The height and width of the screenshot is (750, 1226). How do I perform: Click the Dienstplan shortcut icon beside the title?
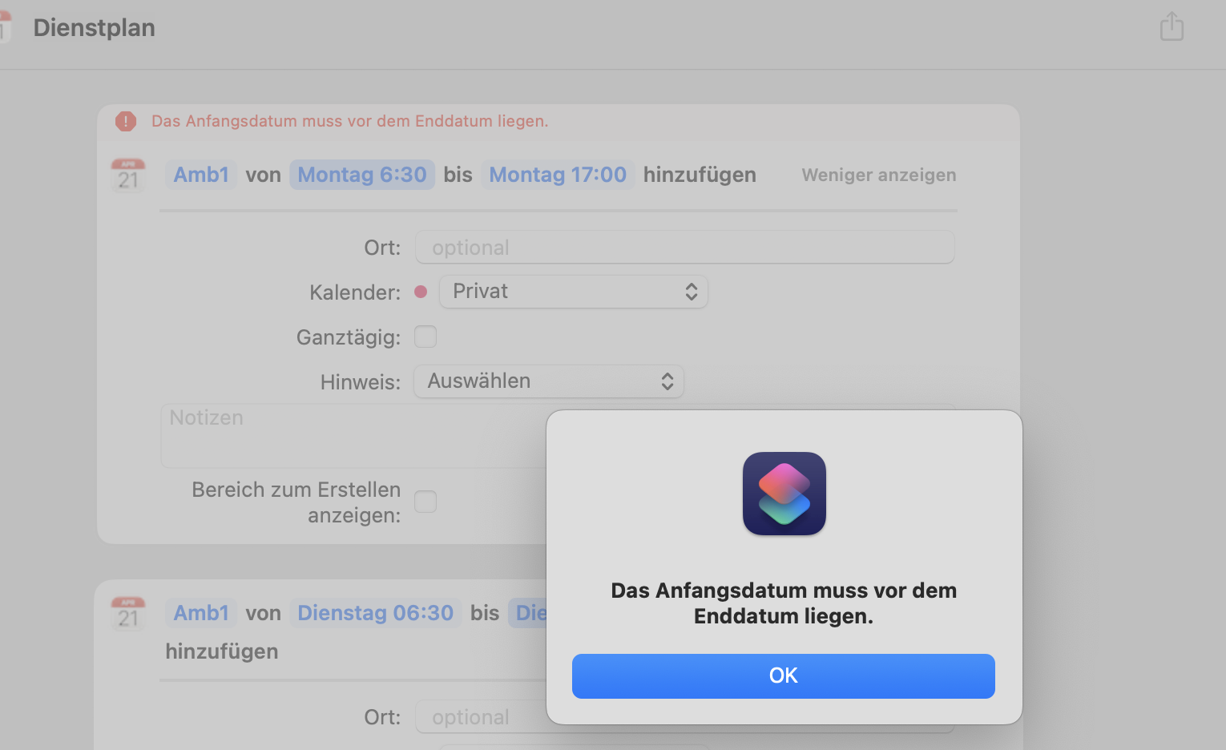pos(5,27)
